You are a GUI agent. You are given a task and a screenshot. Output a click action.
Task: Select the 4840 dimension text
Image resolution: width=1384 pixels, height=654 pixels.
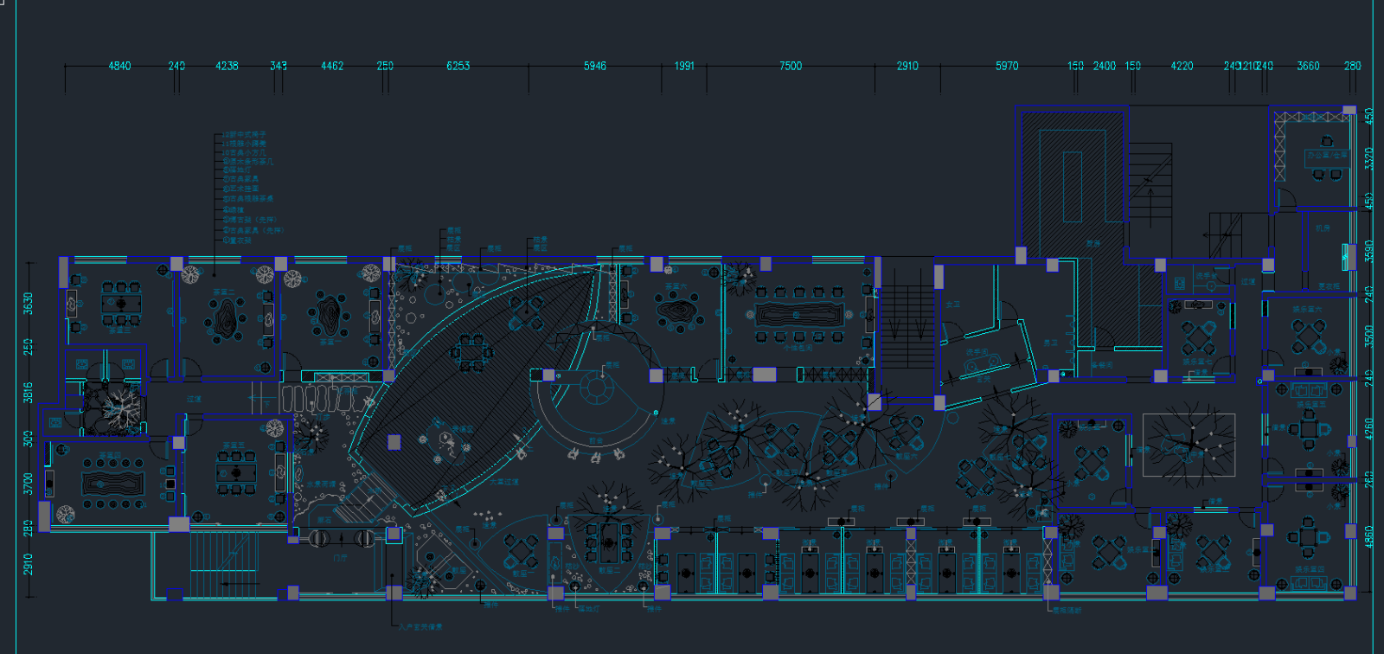pos(119,66)
